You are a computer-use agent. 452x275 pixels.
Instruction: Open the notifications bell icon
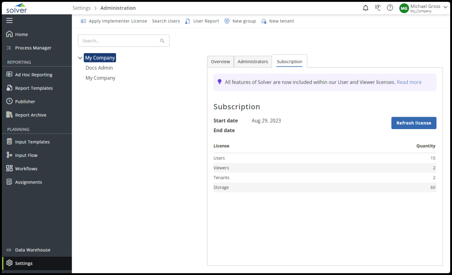365,8
